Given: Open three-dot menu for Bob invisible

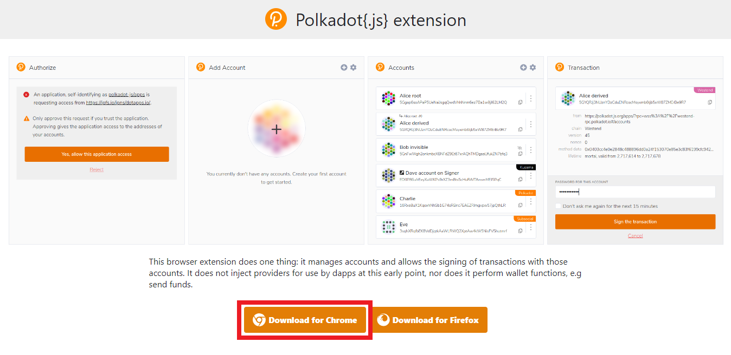Looking at the screenshot, I should pos(530,150).
